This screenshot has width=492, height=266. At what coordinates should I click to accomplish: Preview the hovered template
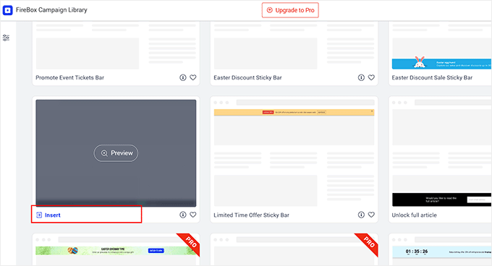pyautogui.click(x=116, y=153)
